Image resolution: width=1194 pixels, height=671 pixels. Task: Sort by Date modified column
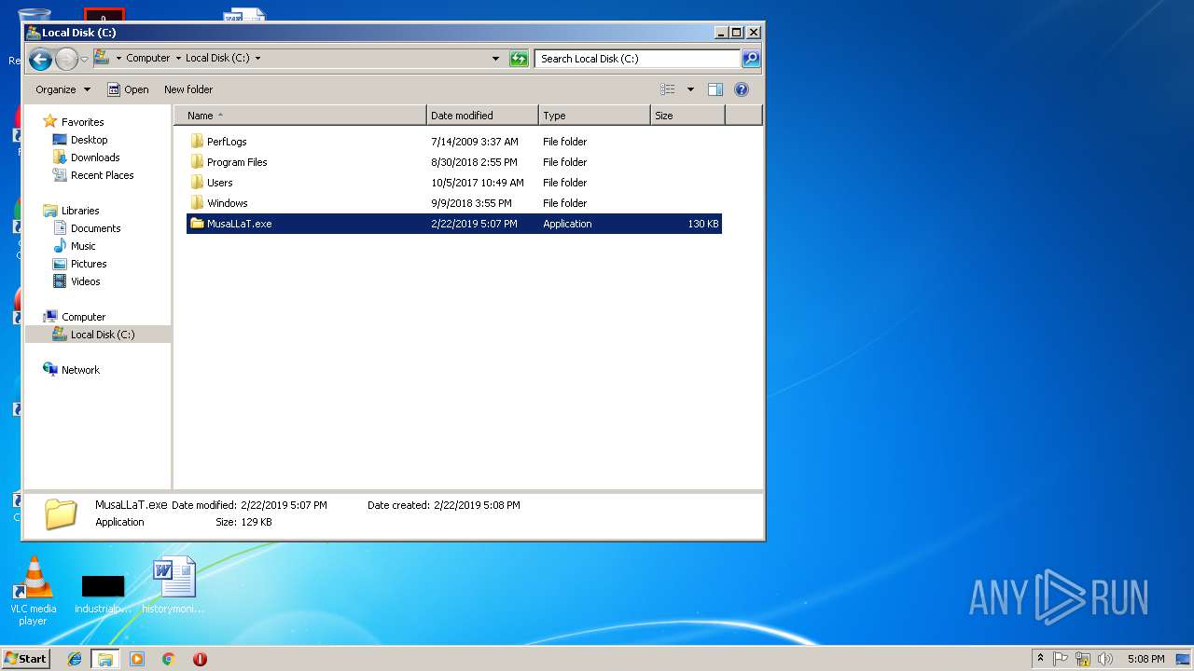tap(482, 116)
